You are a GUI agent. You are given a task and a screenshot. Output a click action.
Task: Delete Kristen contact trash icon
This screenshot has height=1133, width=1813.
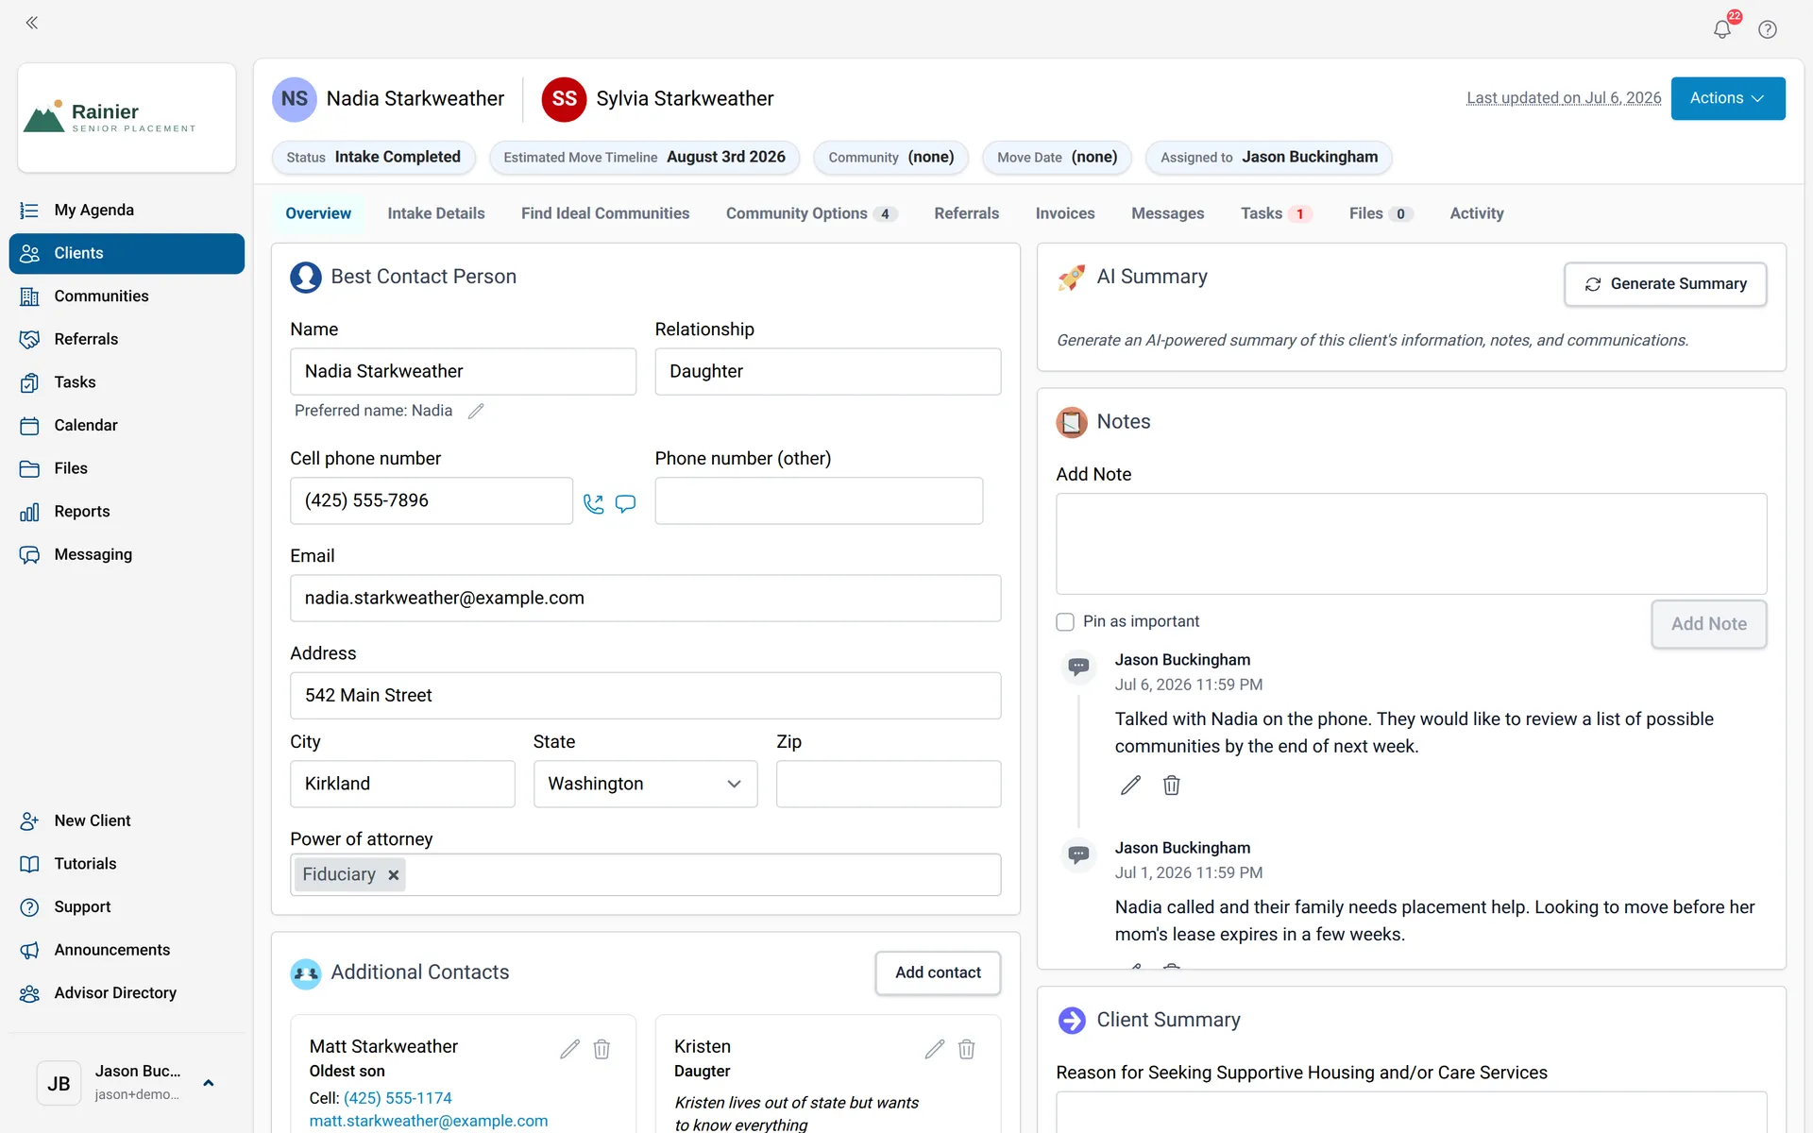(x=966, y=1049)
